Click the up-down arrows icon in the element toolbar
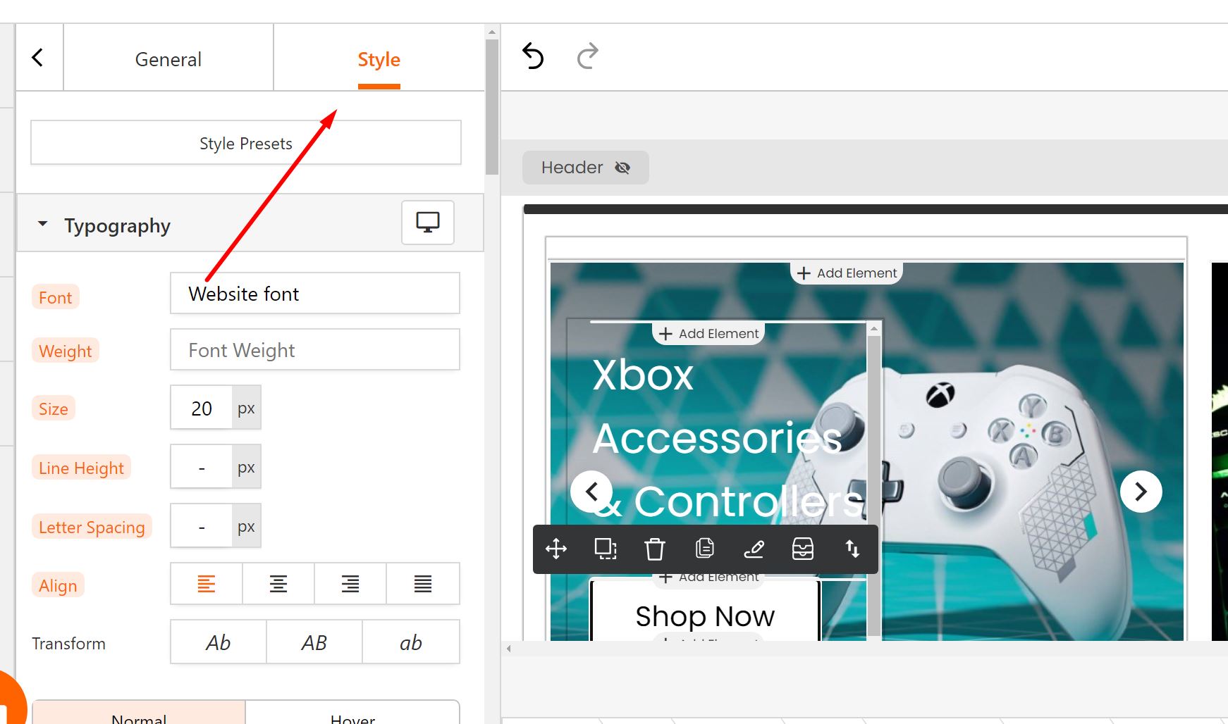1228x724 pixels. [x=852, y=549]
